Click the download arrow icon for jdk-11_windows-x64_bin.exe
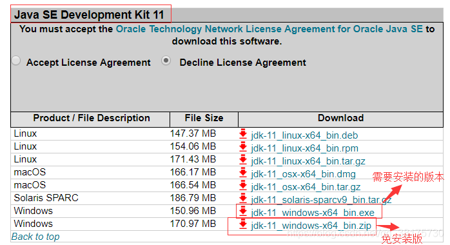This screenshot has height=245, width=450. [243, 211]
